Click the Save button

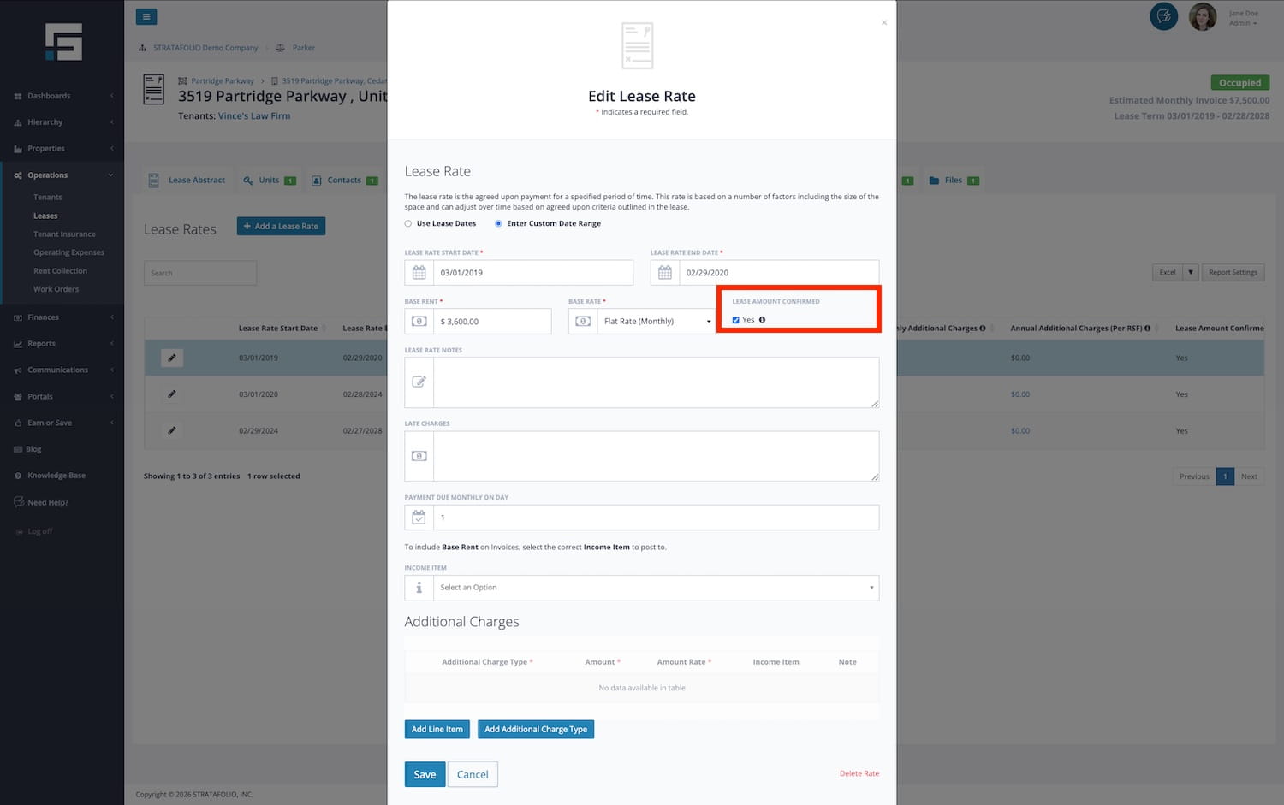click(x=425, y=774)
